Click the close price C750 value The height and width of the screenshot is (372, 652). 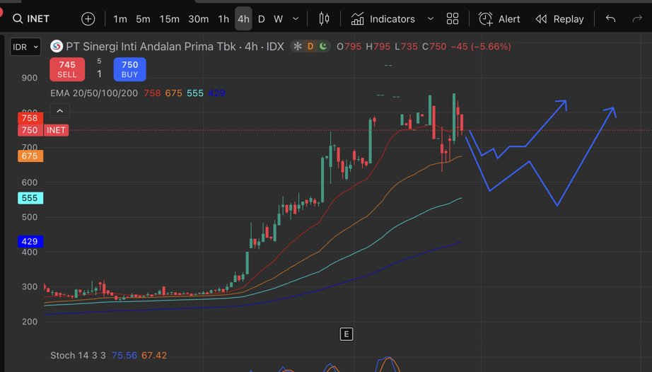[x=434, y=47]
